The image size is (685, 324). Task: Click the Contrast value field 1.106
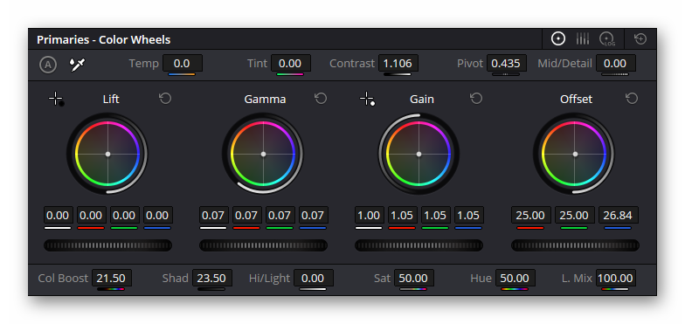pyautogui.click(x=398, y=63)
